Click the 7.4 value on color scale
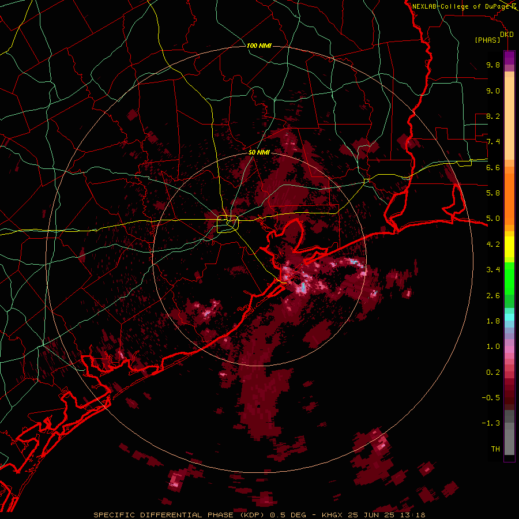The image size is (519, 519). click(x=493, y=142)
